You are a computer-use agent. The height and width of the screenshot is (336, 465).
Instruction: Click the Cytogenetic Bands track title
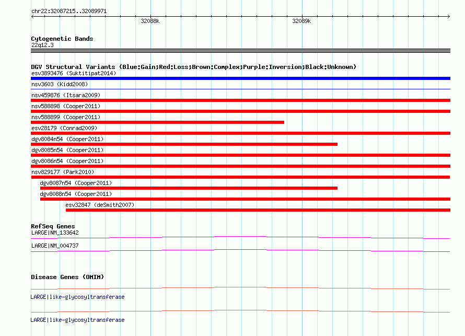point(62,39)
